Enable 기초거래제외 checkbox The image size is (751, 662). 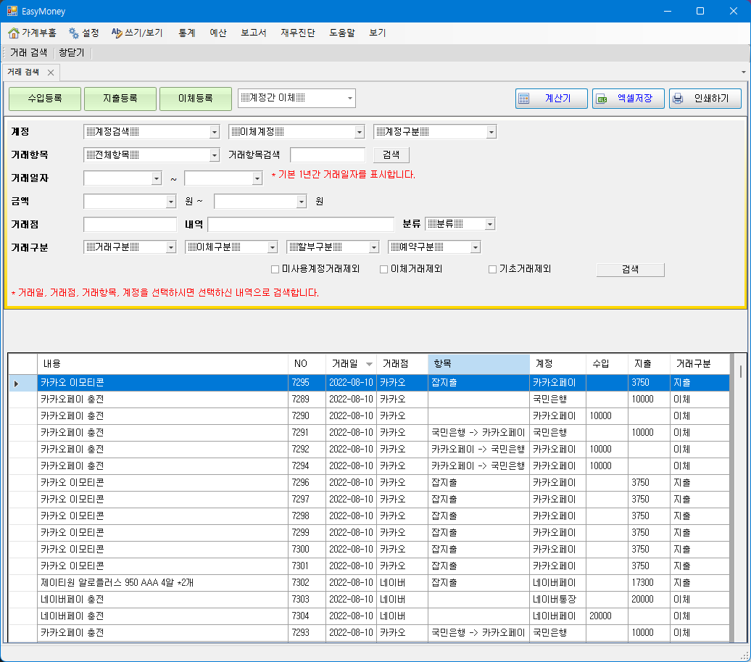pyautogui.click(x=492, y=269)
